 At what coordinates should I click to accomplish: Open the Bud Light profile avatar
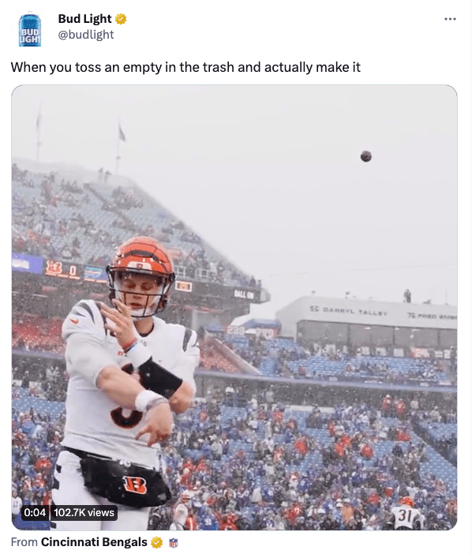(x=30, y=30)
